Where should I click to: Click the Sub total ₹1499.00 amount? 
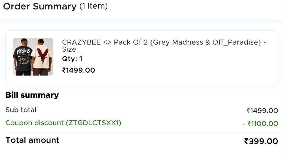pyautogui.click(x=262, y=110)
